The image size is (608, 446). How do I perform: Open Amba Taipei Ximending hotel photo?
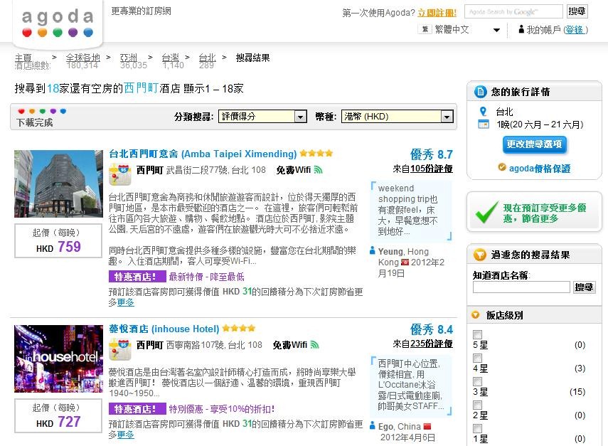[58, 184]
